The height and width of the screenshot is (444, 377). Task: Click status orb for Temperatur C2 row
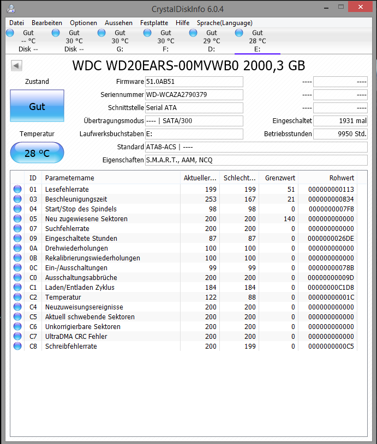17,297
